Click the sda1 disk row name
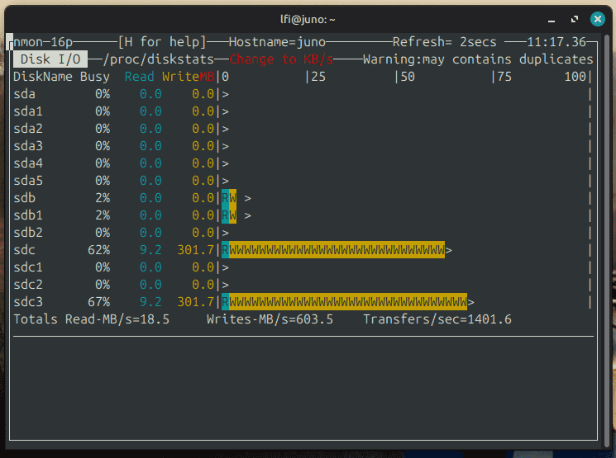This screenshot has width=616, height=458. (28, 111)
